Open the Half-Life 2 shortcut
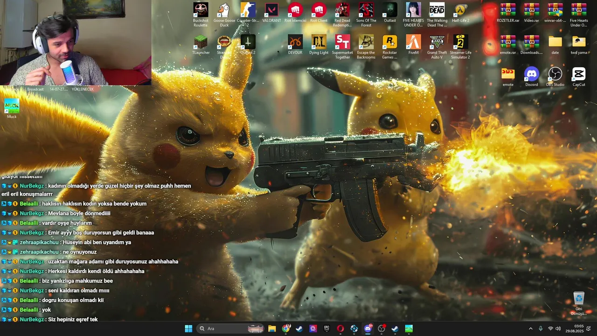Screen dimensions: 597x336 460,13
